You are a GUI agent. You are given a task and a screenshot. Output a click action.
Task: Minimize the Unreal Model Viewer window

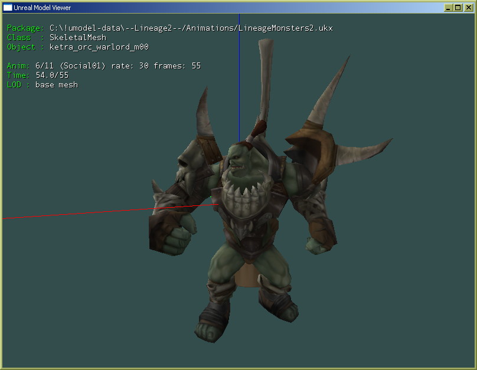pos(447,8)
